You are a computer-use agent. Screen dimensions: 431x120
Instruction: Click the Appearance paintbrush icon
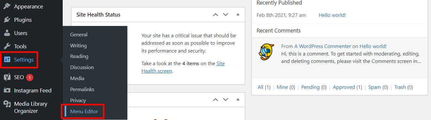pyautogui.click(x=7, y=6)
